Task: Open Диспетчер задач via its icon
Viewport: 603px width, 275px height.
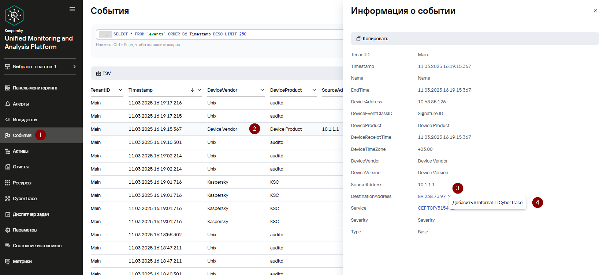Action: pyautogui.click(x=8, y=214)
